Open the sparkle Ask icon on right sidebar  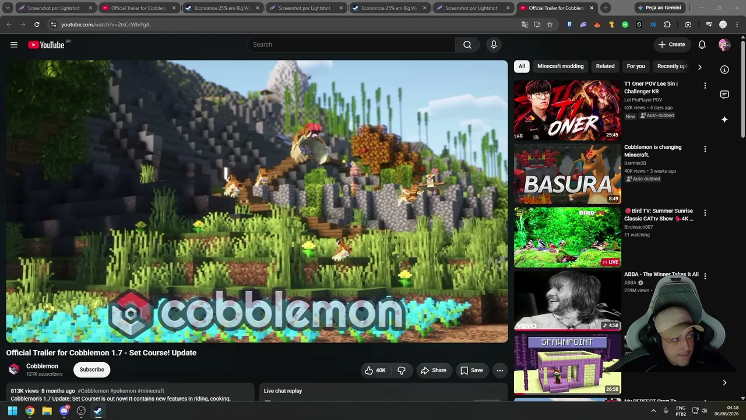pyautogui.click(x=724, y=120)
